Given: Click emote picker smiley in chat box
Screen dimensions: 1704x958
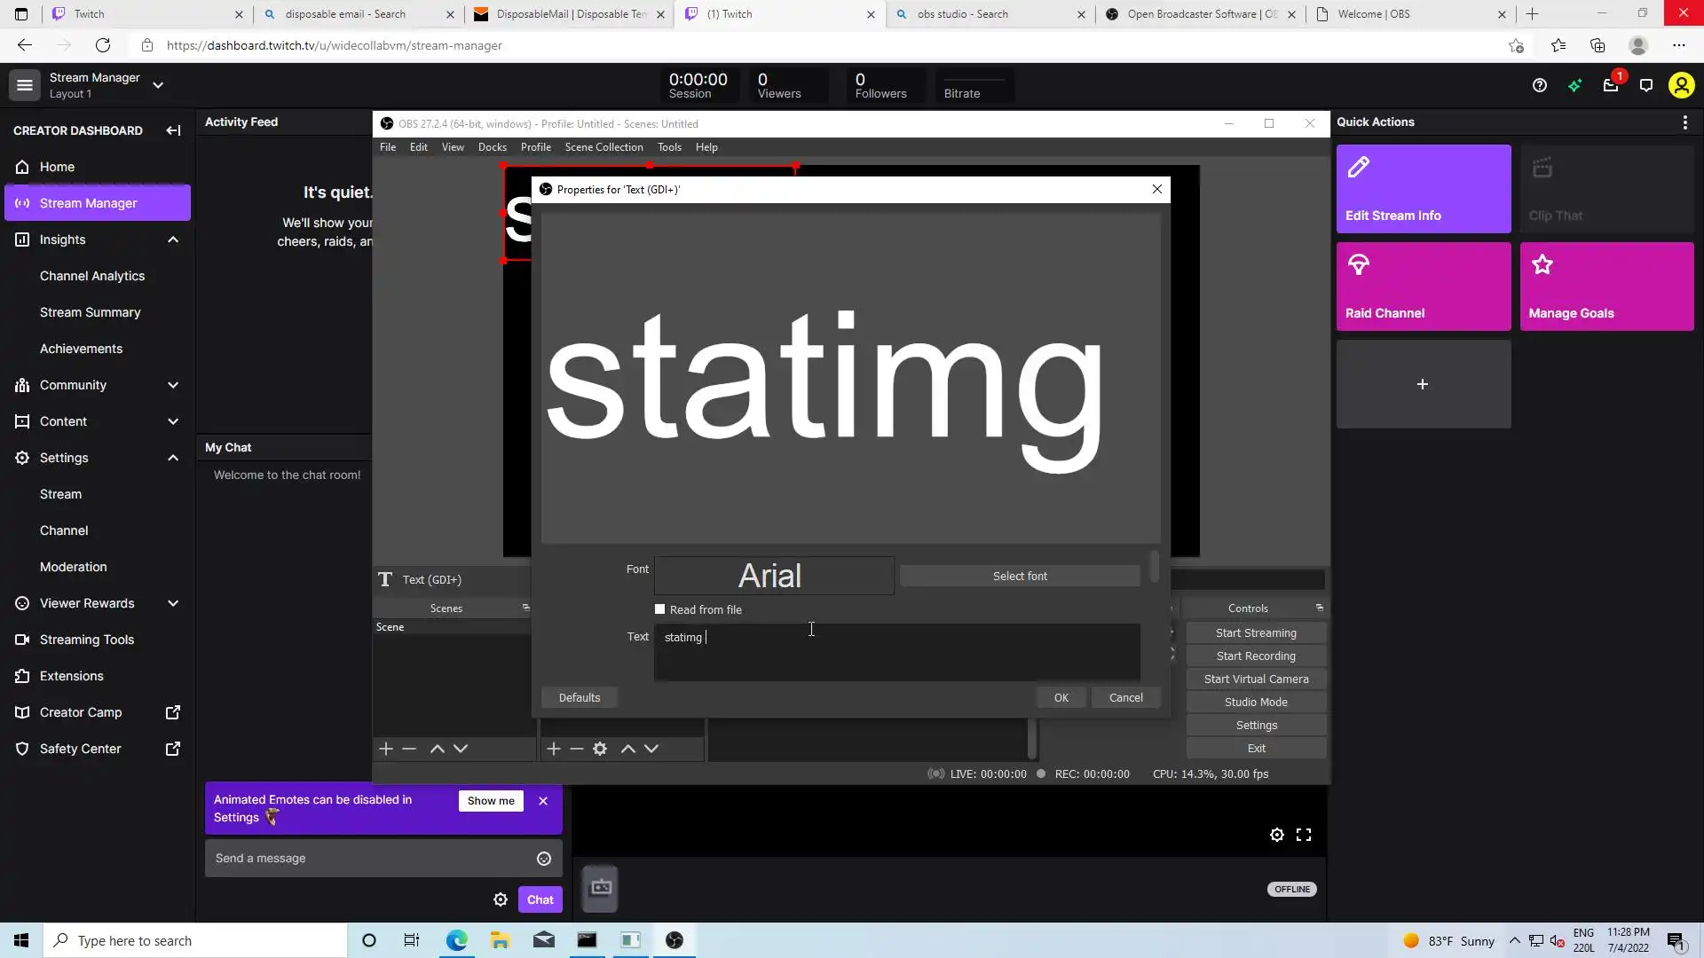Looking at the screenshot, I should 544,859.
